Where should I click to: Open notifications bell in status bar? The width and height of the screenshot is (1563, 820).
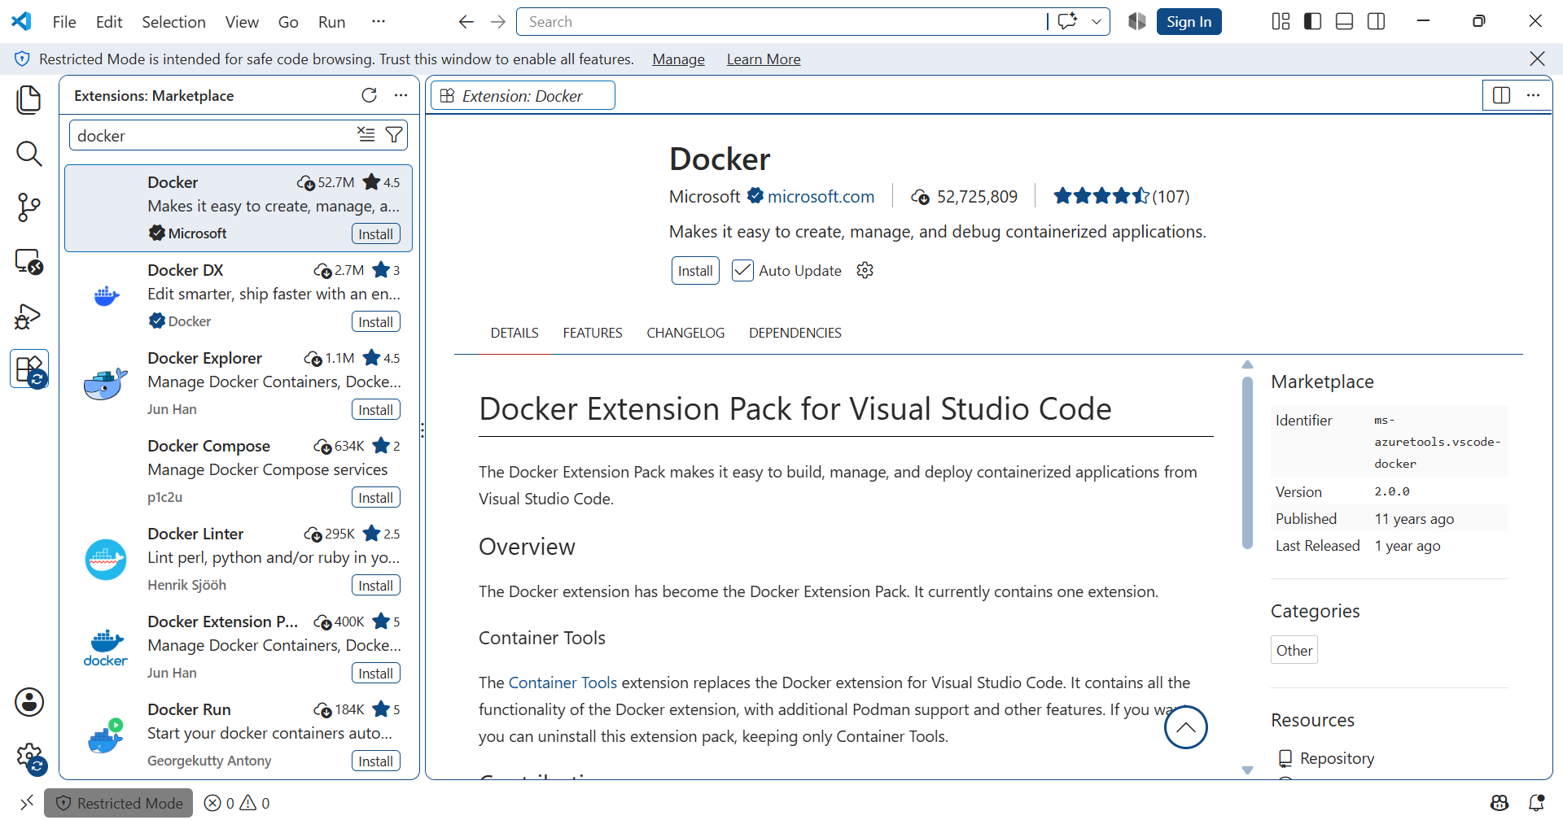click(x=1537, y=803)
